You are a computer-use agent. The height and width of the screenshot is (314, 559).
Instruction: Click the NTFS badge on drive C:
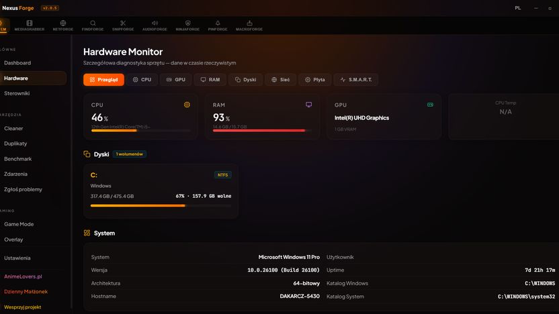click(x=223, y=175)
